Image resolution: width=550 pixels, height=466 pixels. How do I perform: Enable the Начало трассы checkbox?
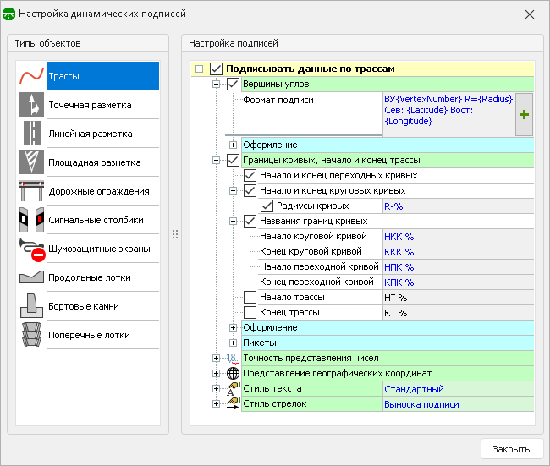coord(250,297)
